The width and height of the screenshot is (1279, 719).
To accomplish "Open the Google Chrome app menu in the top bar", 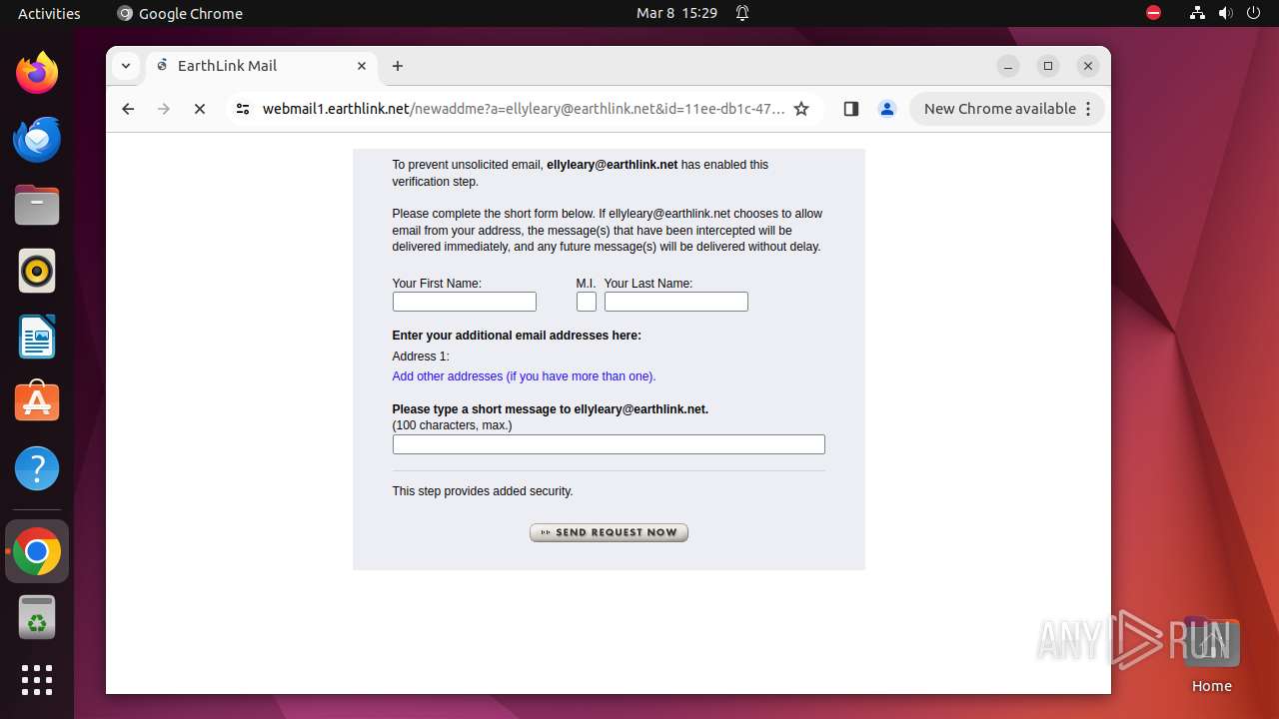I will coord(180,13).
